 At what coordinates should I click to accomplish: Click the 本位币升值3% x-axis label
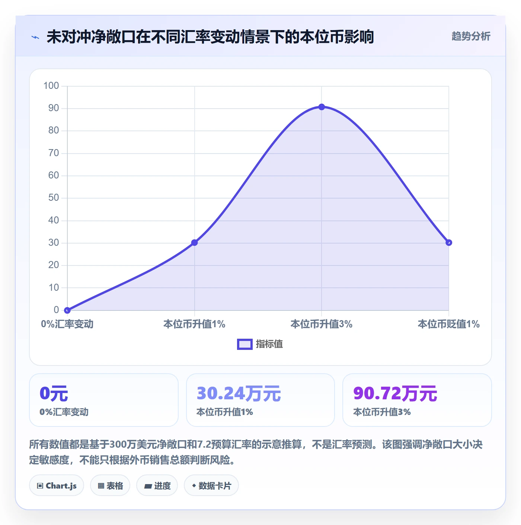[322, 324]
